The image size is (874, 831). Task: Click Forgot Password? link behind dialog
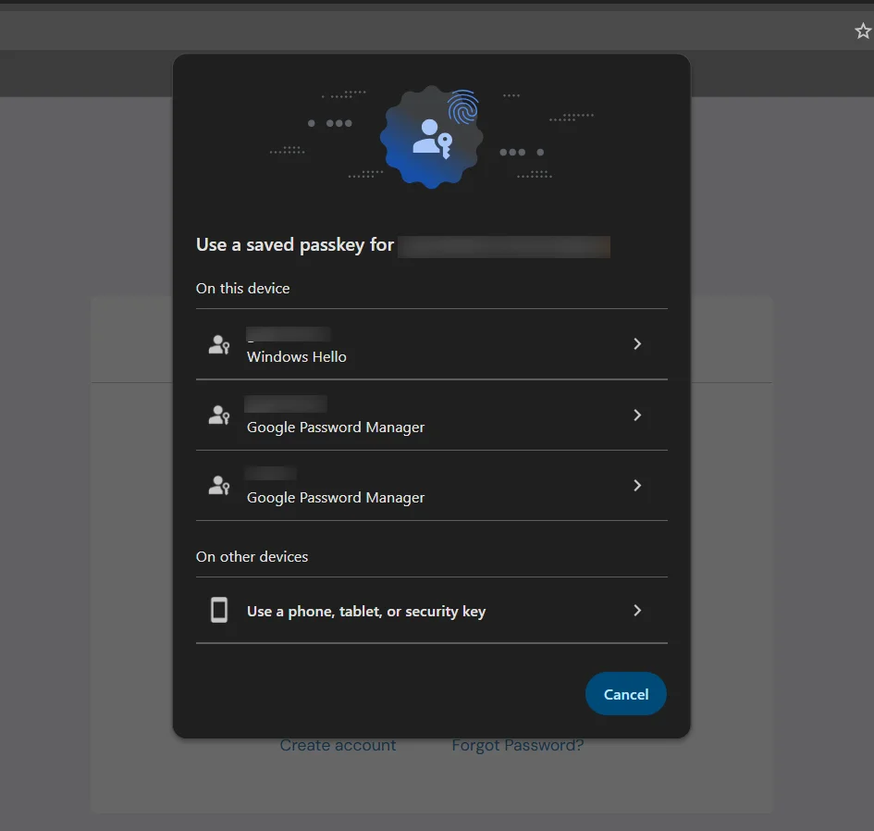(x=517, y=745)
